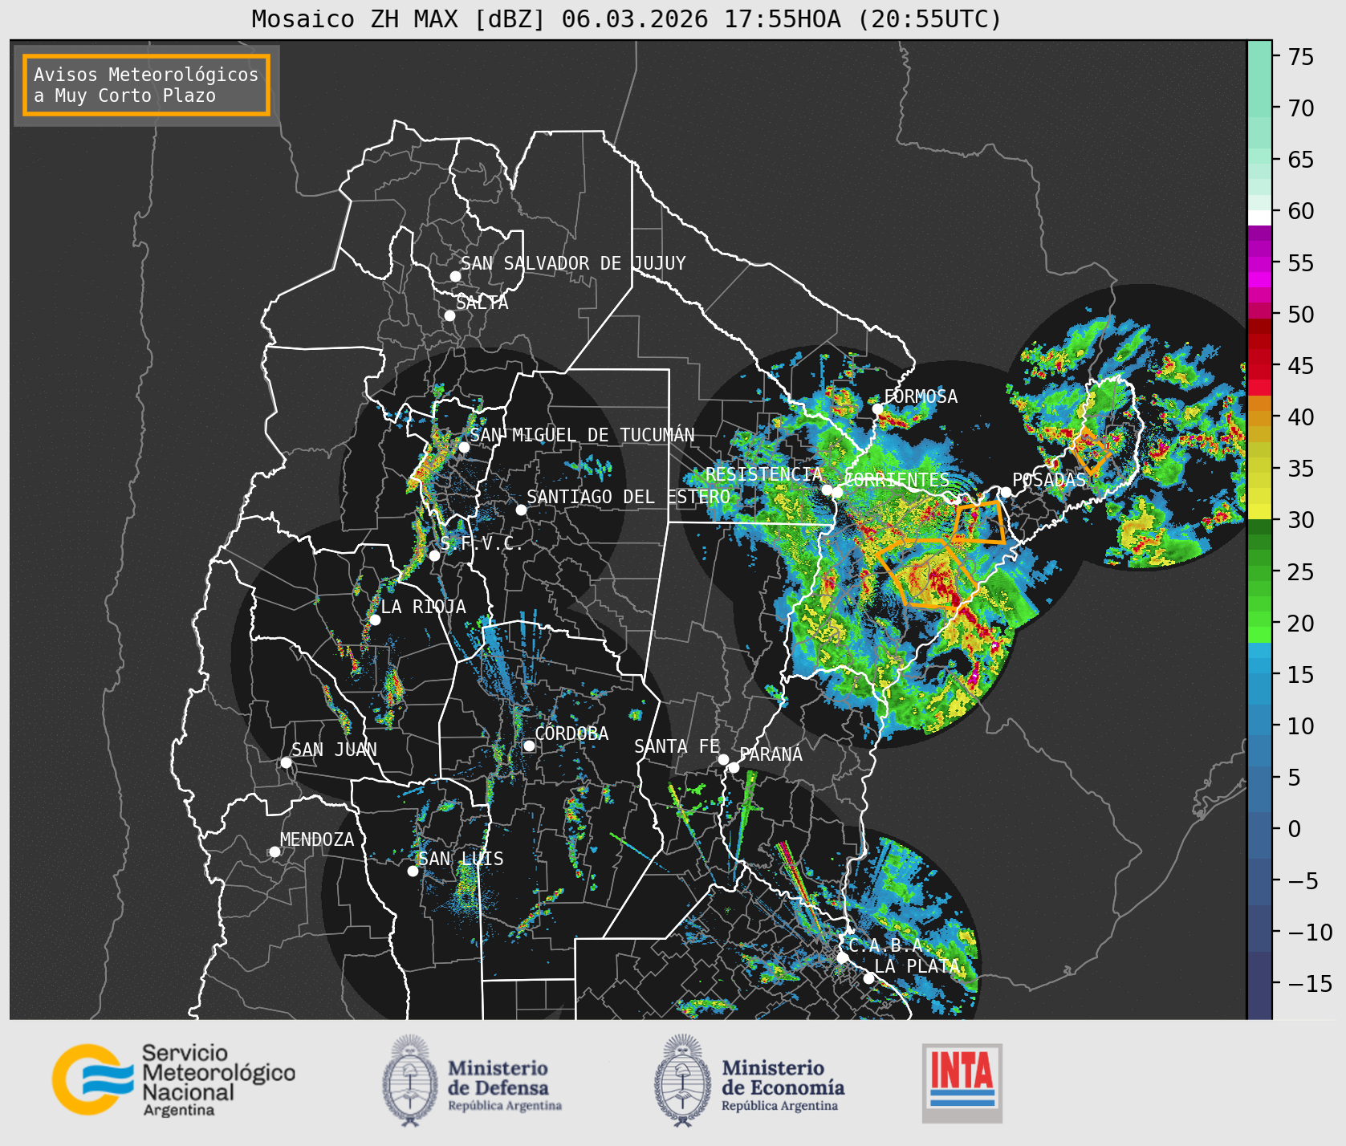This screenshot has width=1346, height=1146.
Task: Click the INTA logo
Action: click(962, 1083)
